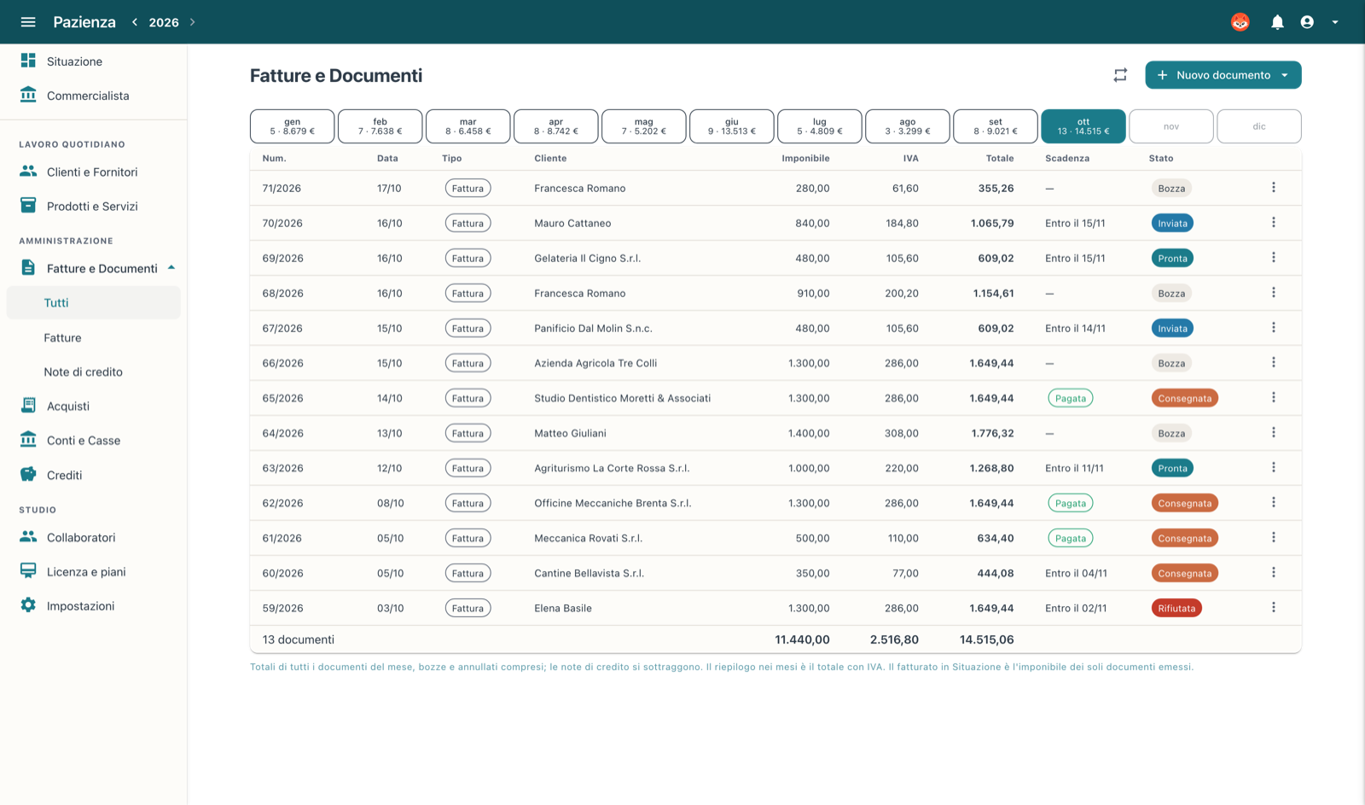Open Acquisti section
This screenshot has height=805, width=1365.
tap(94, 406)
